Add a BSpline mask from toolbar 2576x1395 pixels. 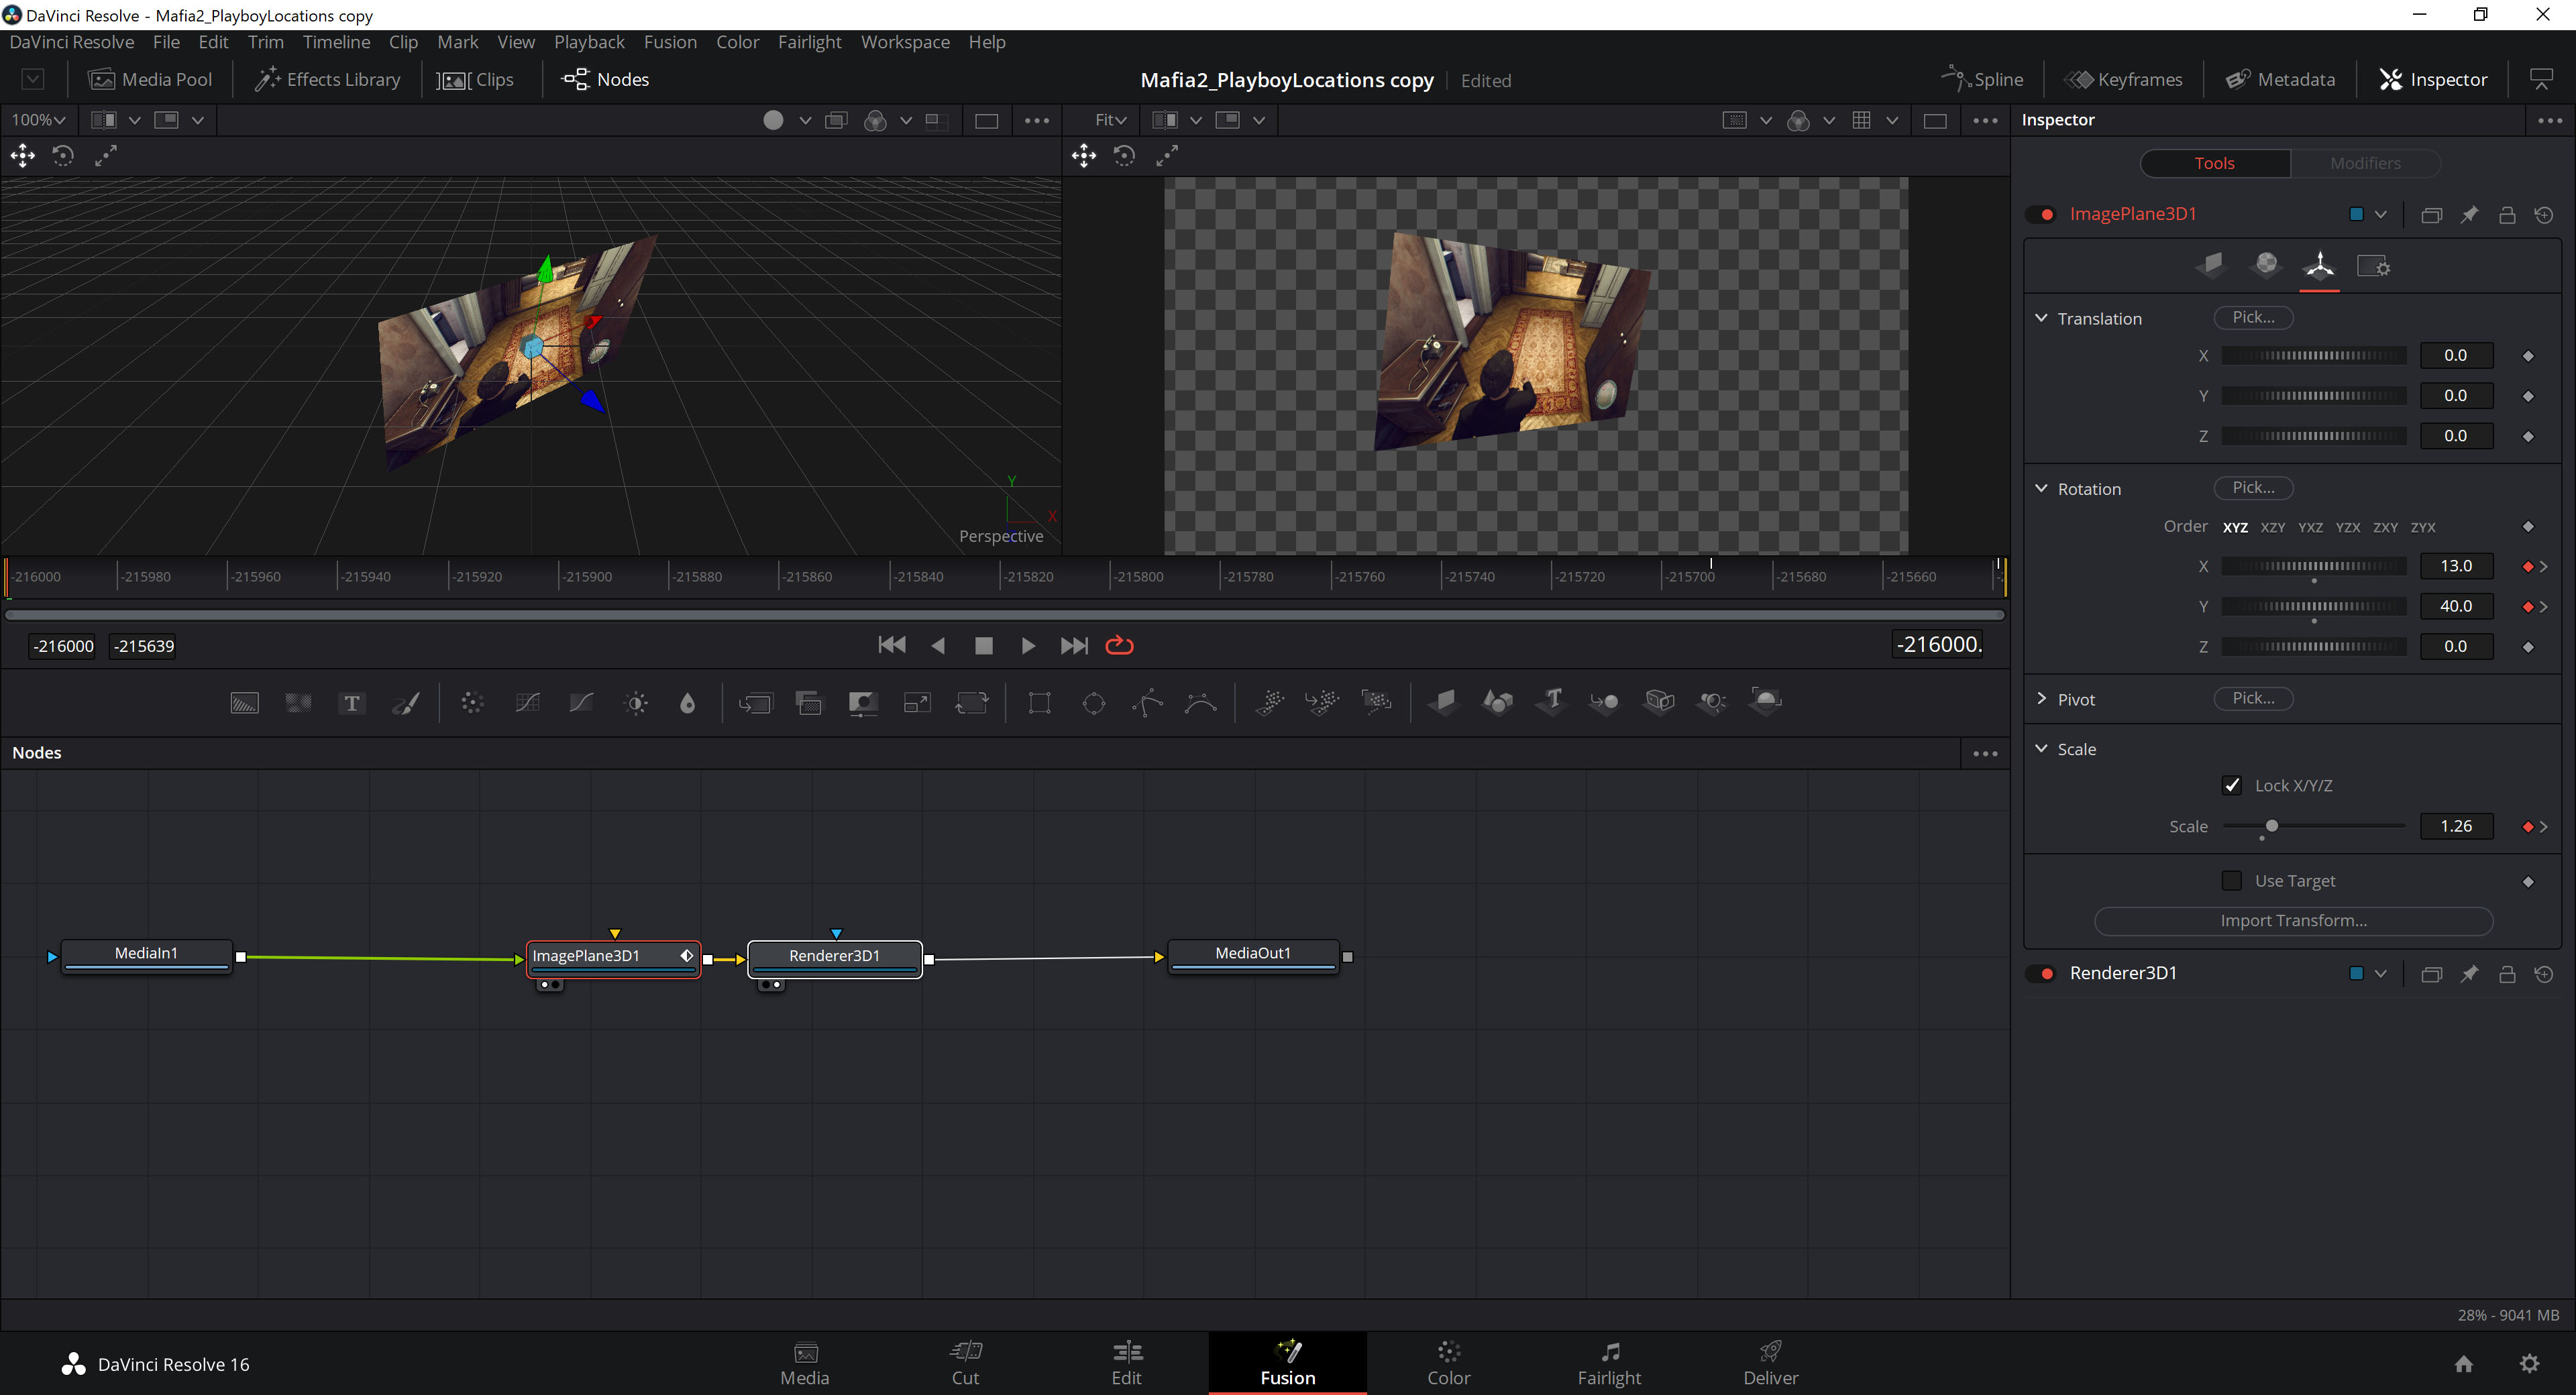(1200, 703)
